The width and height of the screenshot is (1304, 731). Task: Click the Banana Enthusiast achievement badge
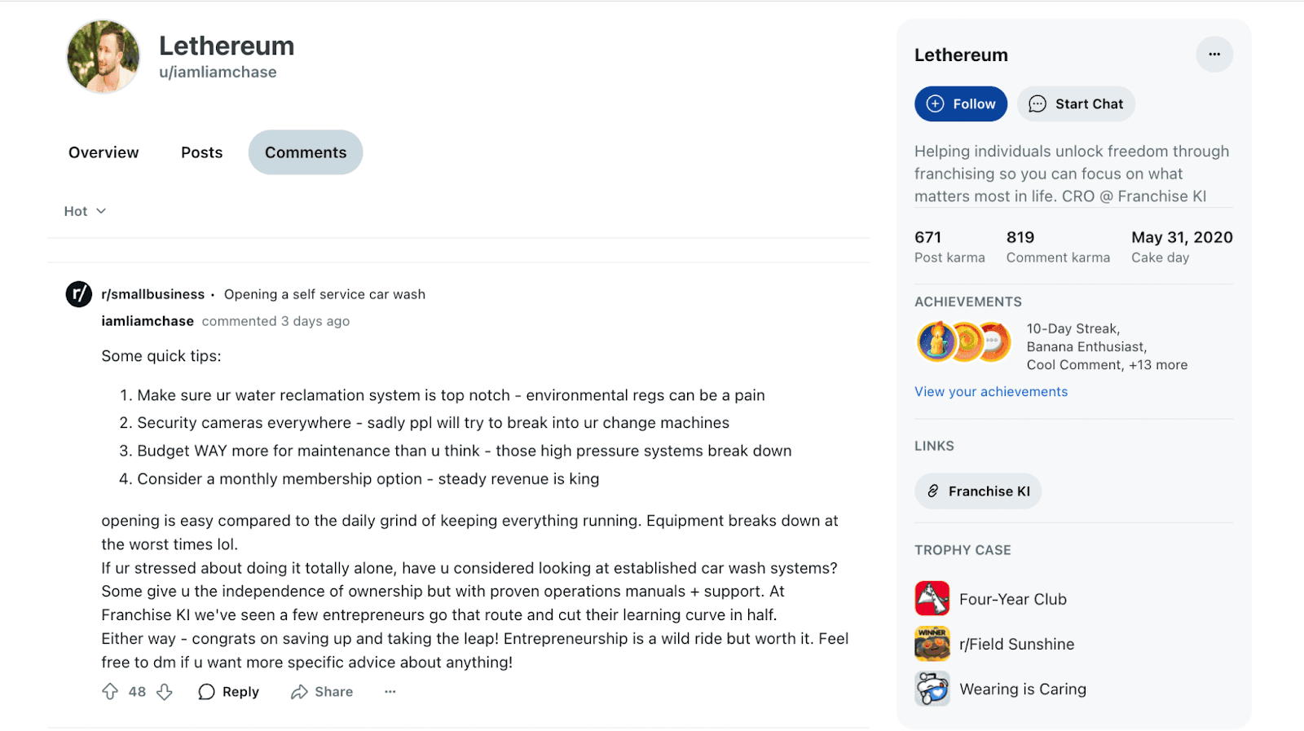pyautogui.click(x=966, y=341)
